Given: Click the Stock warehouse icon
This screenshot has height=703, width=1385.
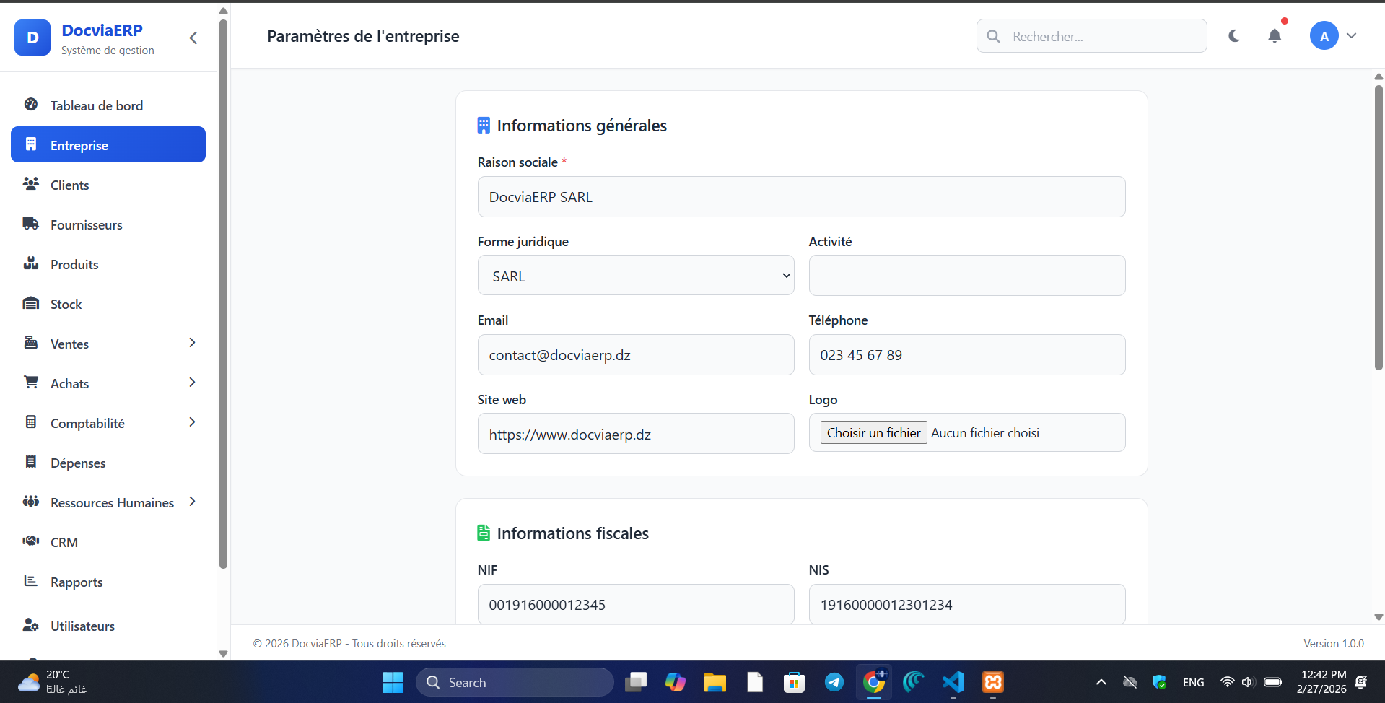Looking at the screenshot, I should click(31, 303).
